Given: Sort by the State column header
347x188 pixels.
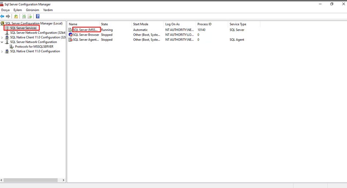Looking at the screenshot, I should tap(116, 24).
